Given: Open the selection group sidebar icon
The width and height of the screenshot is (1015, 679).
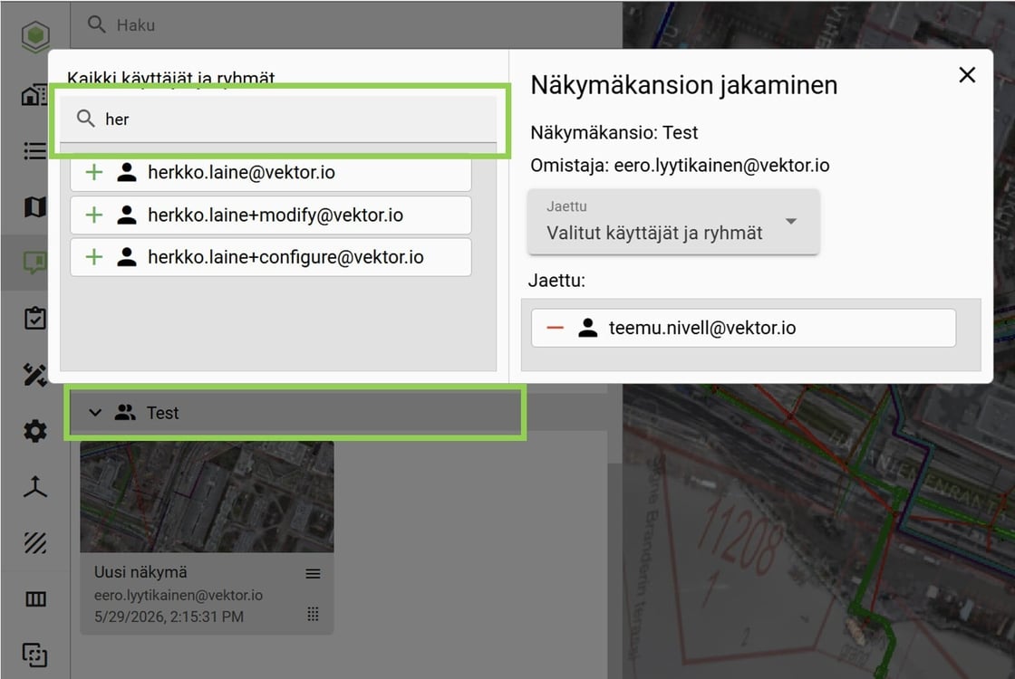Looking at the screenshot, I should [35, 655].
